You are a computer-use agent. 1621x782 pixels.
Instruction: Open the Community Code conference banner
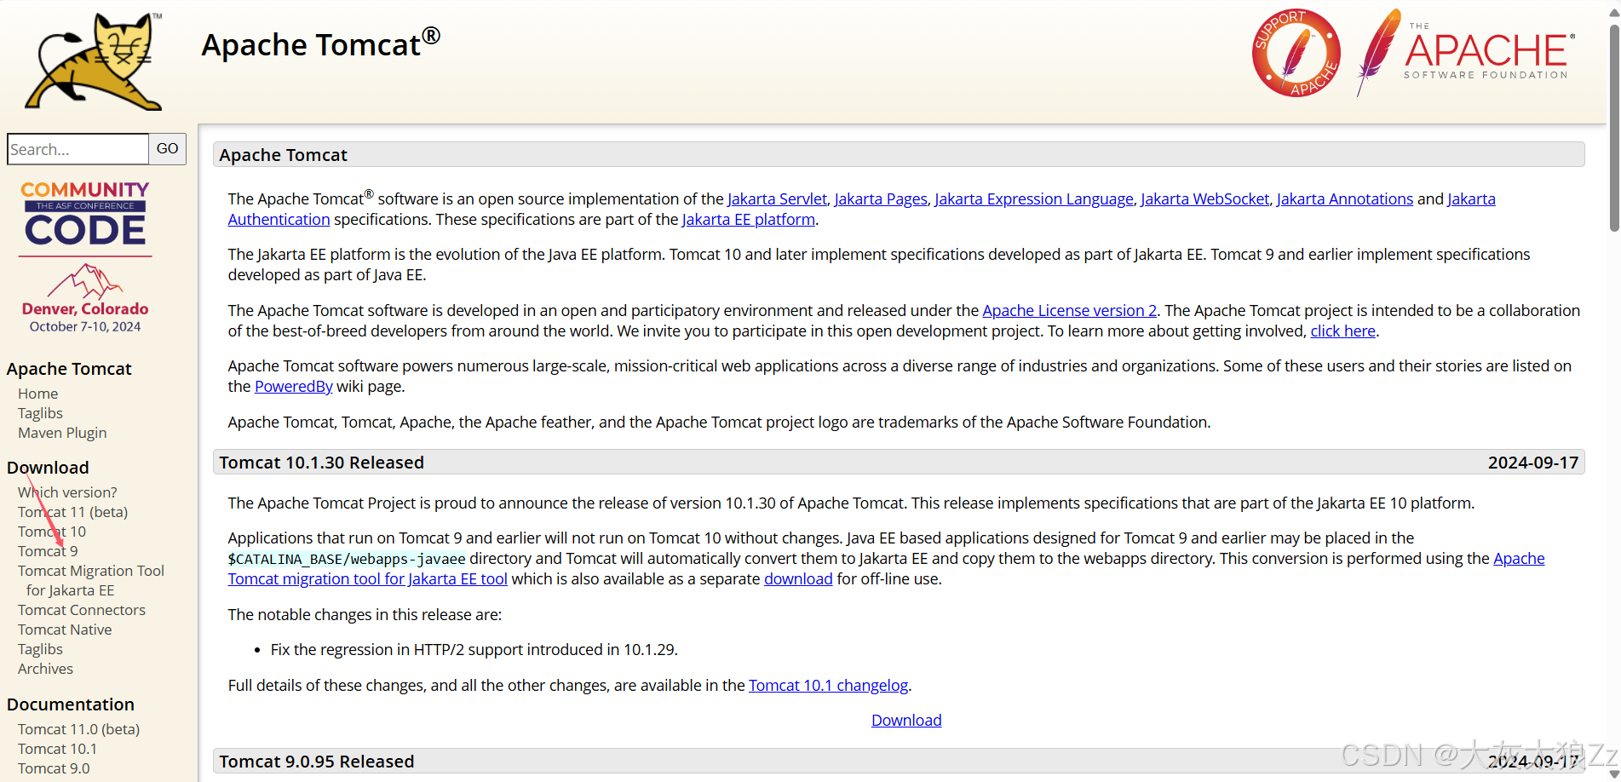(85, 257)
